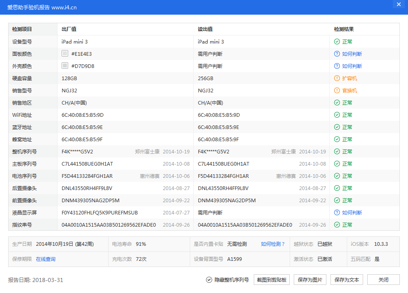Click the green checkmark beside 设备型号 result
This screenshot has height=293, width=408.
[x=337, y=42]
